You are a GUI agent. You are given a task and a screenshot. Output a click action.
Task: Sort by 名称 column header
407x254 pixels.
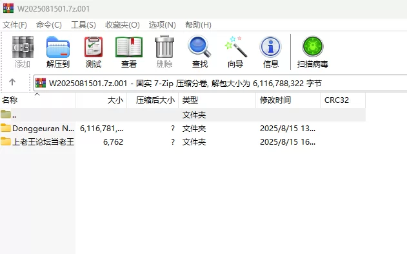pos(37,100)
